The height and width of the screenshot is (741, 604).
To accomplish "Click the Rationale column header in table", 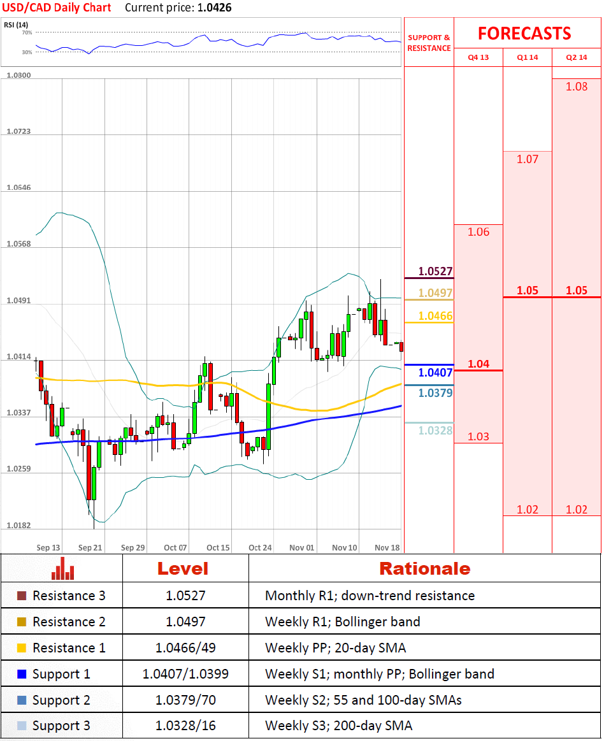I will click(424, 568).
